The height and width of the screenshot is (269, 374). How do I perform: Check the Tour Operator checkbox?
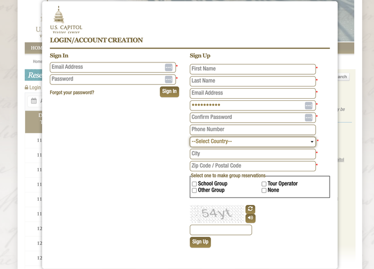264,184
